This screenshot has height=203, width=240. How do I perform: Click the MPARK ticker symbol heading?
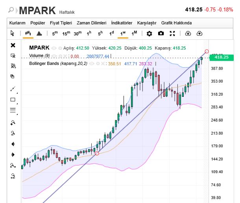(37, 11)
